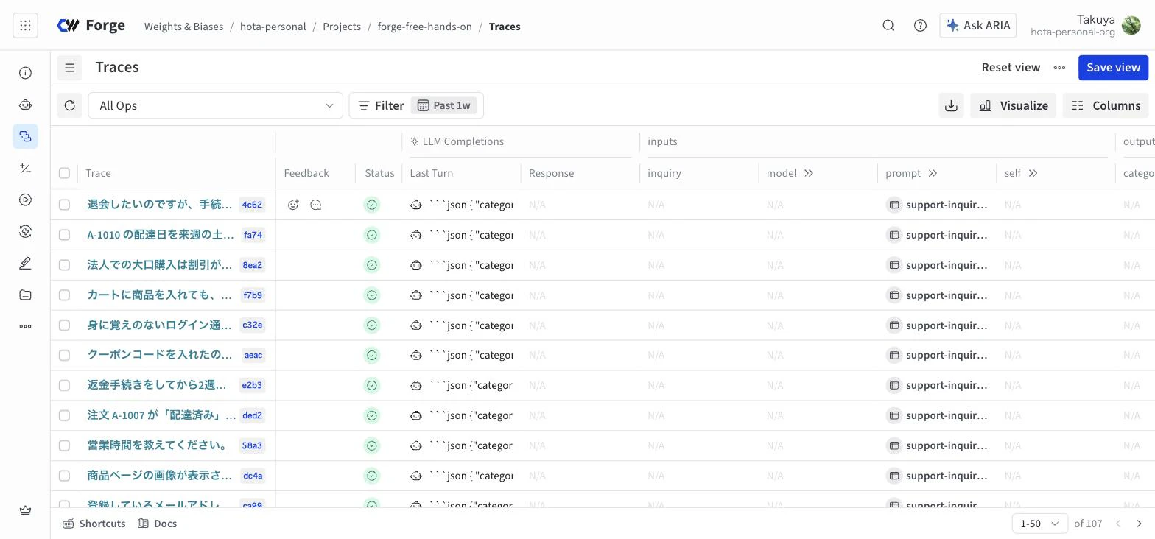Expand the model column chevrons
The width and height of the screenshot is (1155, 539).
pyautogui.click(x=809, y=173)
